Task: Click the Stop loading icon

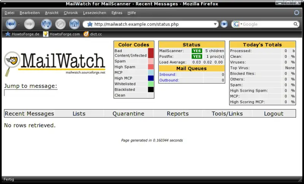Action: coord(60,24)
